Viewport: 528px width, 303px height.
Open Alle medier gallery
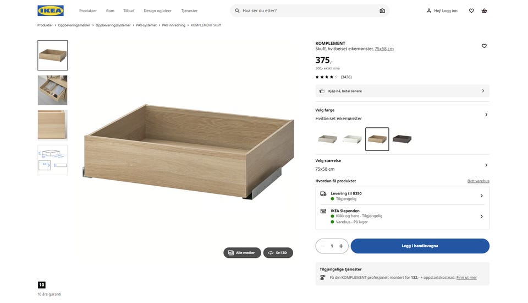pos(242,253)
